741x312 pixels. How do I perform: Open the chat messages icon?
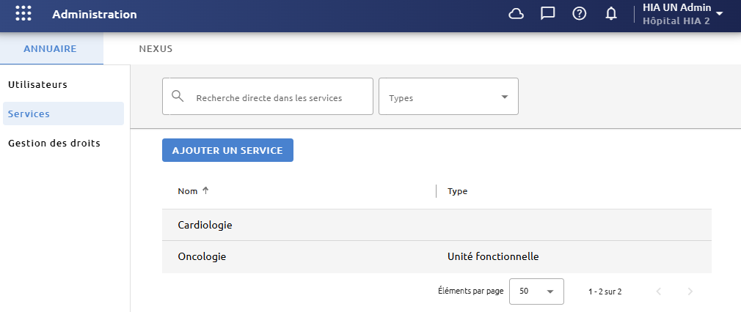(548, 14)
